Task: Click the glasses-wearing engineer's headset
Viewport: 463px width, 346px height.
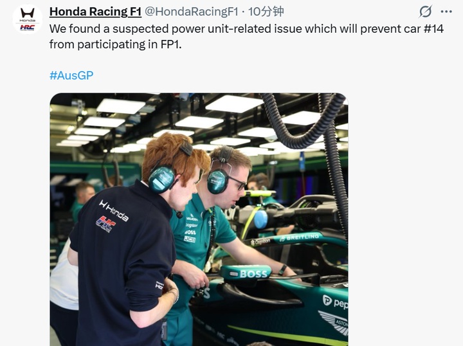Action: pos(217,181)
